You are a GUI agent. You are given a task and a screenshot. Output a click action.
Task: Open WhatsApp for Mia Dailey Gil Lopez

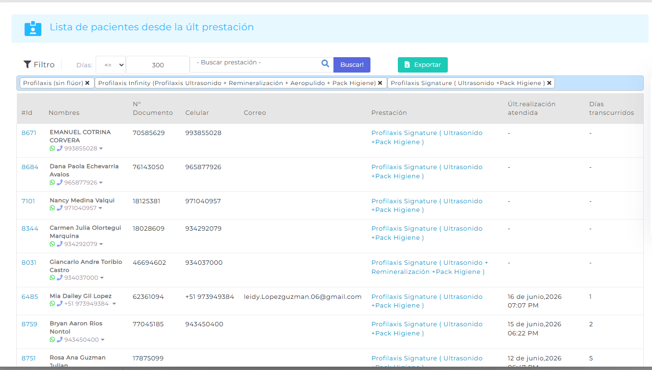click(52, 304)
